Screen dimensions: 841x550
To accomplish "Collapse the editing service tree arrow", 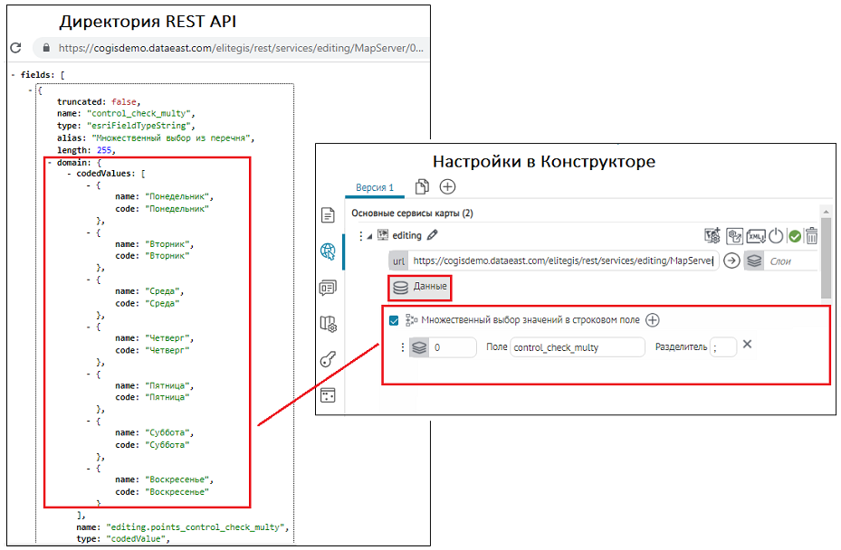I will pyautogui.click(x=369, y=236).
